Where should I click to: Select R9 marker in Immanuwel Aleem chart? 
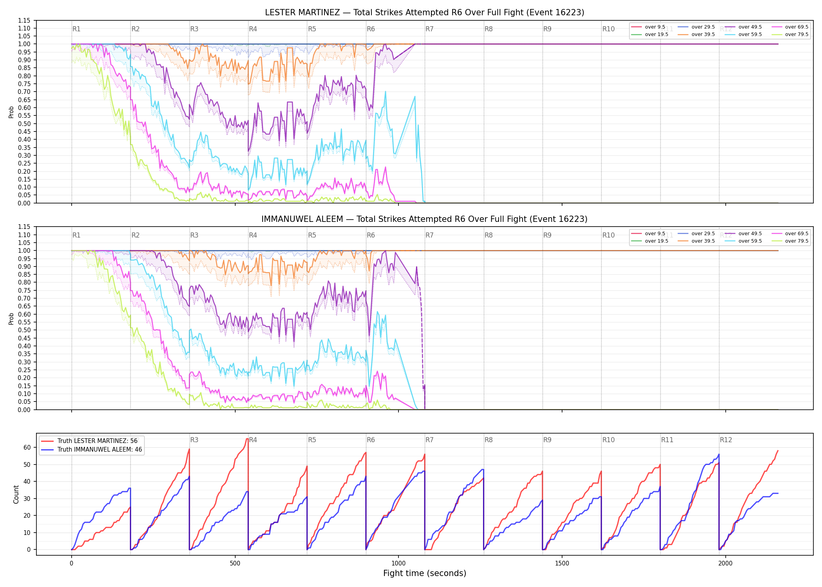click(x=547, y=235)
